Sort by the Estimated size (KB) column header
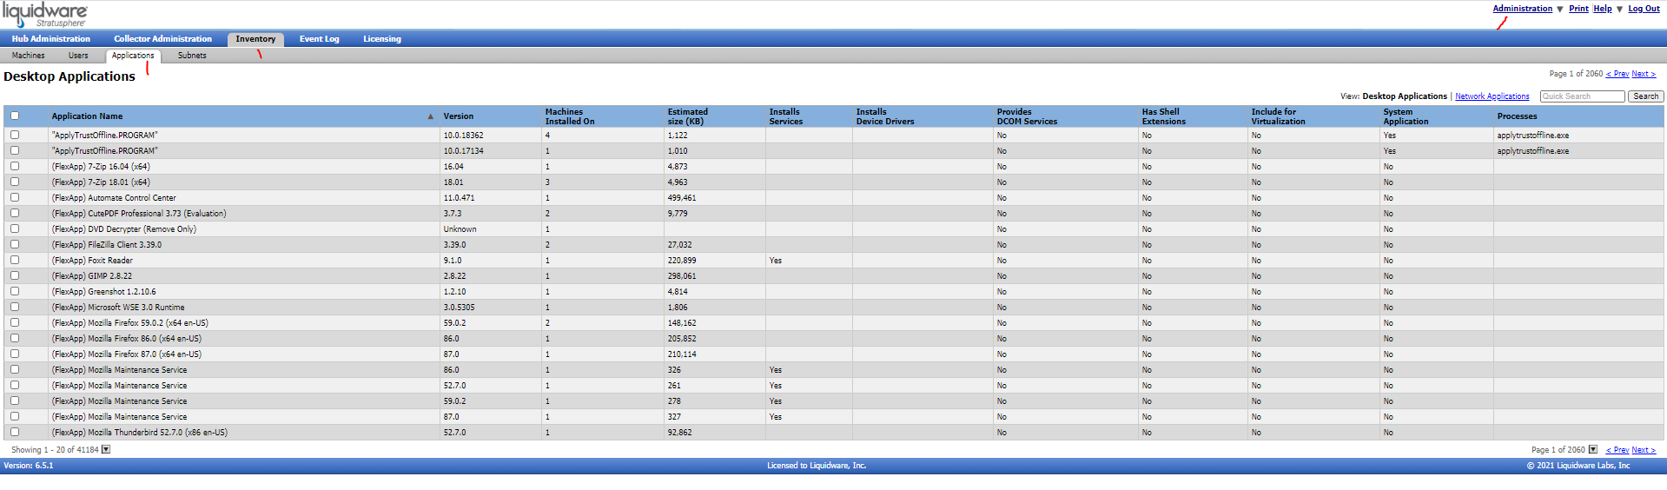 coord(688,116)
